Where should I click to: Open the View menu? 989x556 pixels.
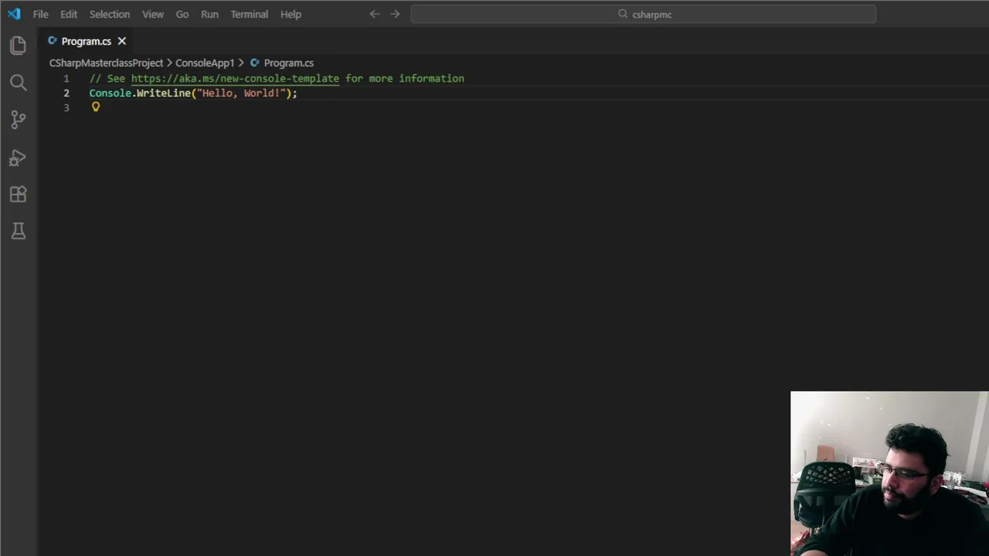153,14
